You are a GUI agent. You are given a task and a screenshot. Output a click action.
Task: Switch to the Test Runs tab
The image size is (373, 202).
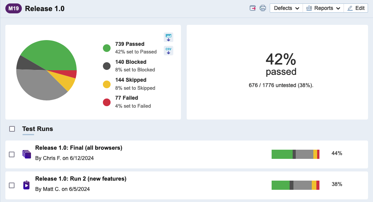[x=37, y=129]
